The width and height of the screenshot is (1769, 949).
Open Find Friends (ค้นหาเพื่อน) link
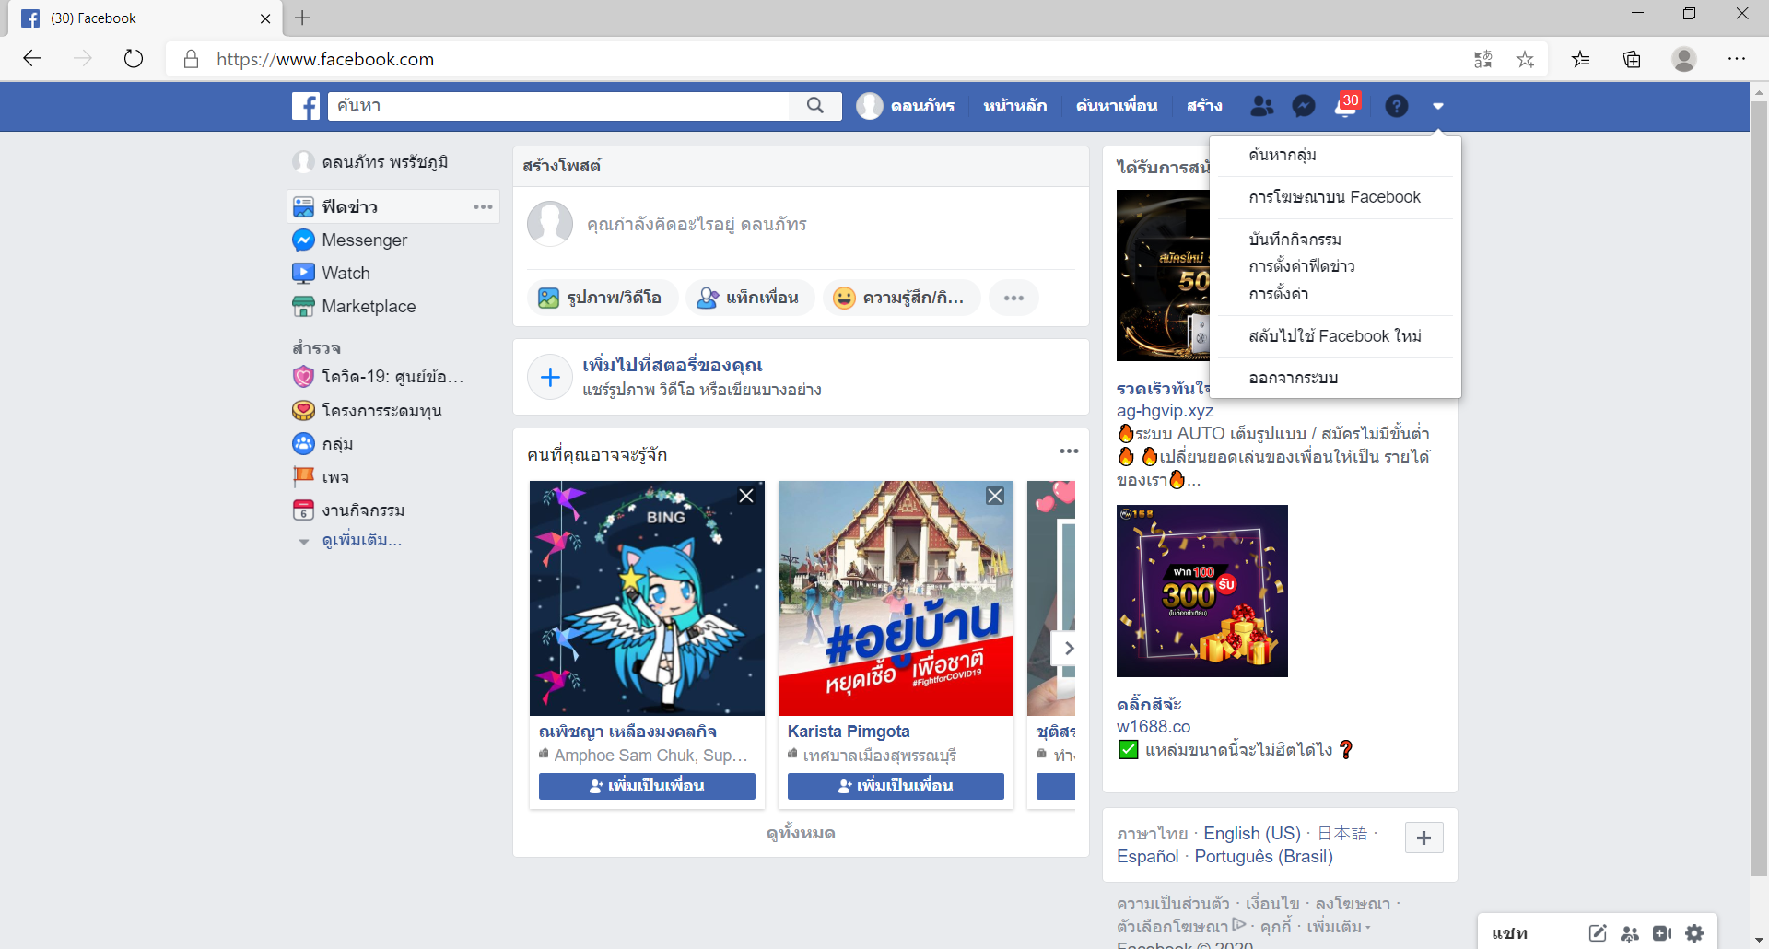1117,106
